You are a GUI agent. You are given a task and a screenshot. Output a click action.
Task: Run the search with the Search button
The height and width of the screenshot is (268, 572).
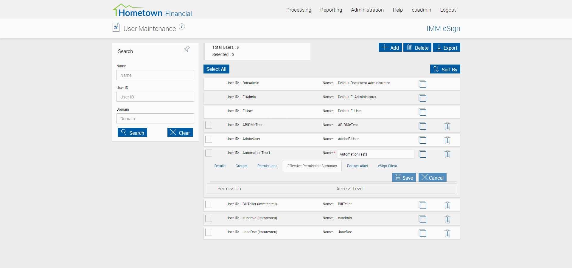click(x=132, y=132)
